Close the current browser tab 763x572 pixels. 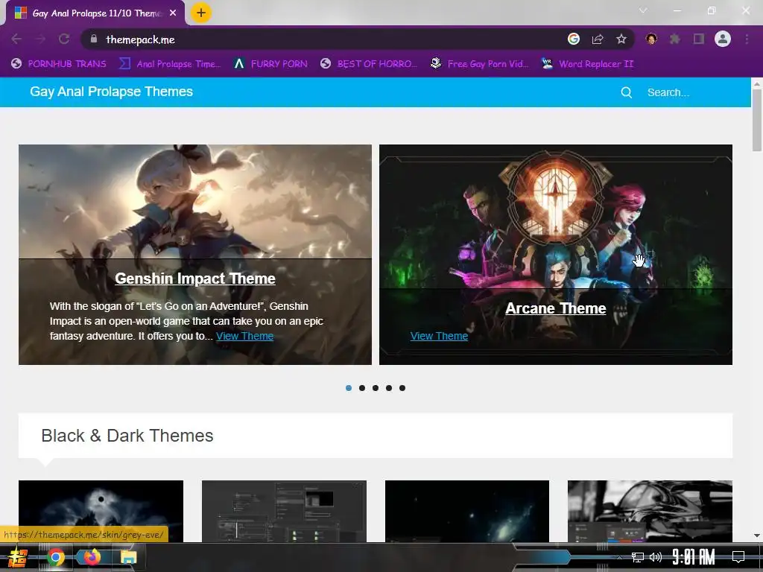pos(173,13)
